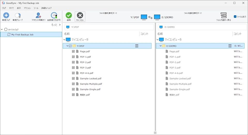Toggle the ファイル表示 checkbox
The image size is (248, 135).
click(x=235, y=16)
